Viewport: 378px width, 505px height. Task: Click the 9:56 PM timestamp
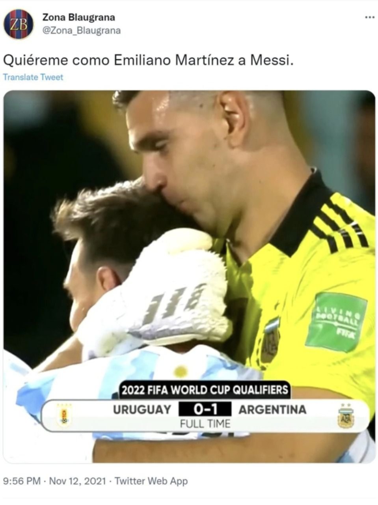pyautogui.click(x=22, y=481)
